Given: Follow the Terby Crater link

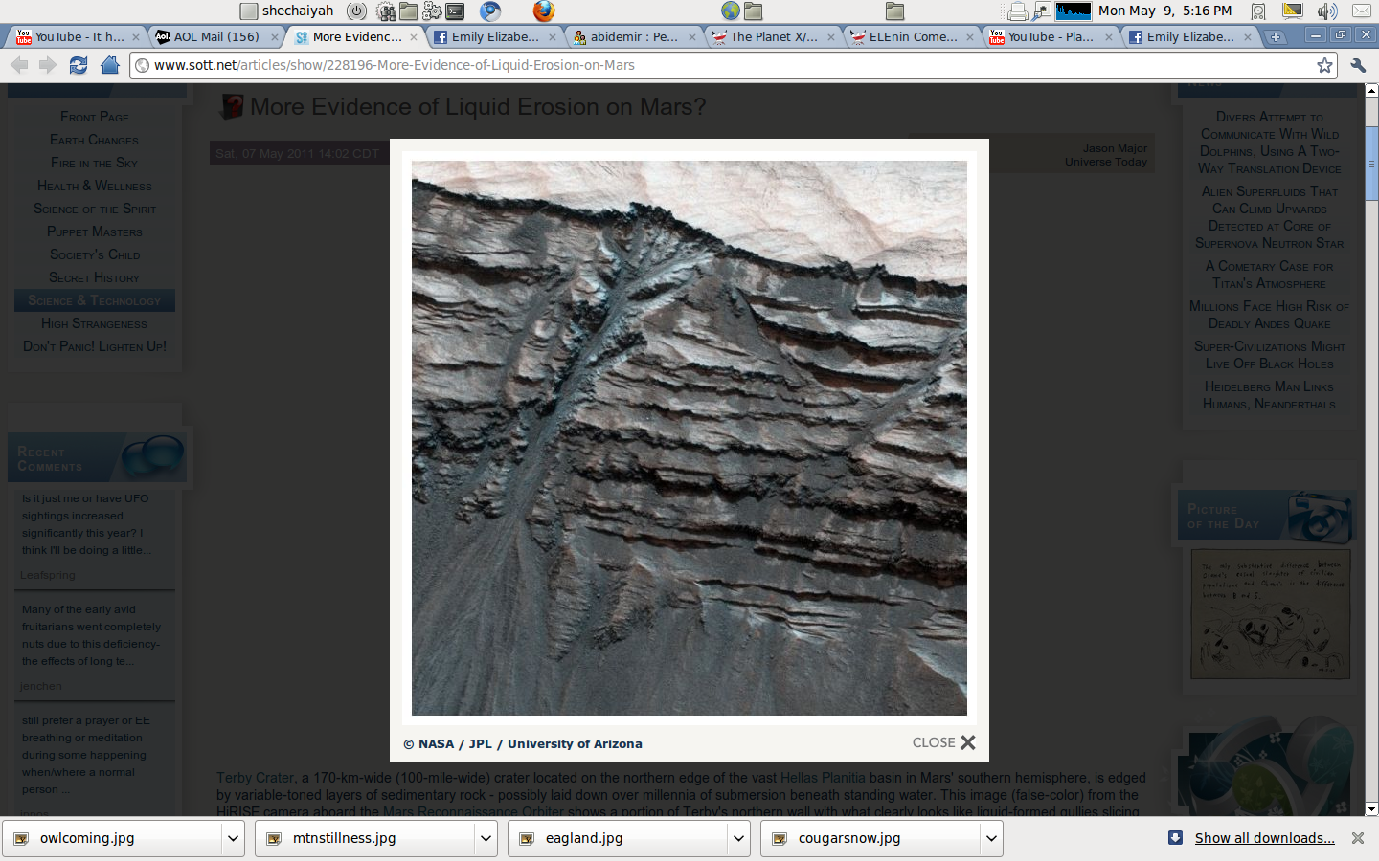Looking at the screenshot, I should (255, 778).
